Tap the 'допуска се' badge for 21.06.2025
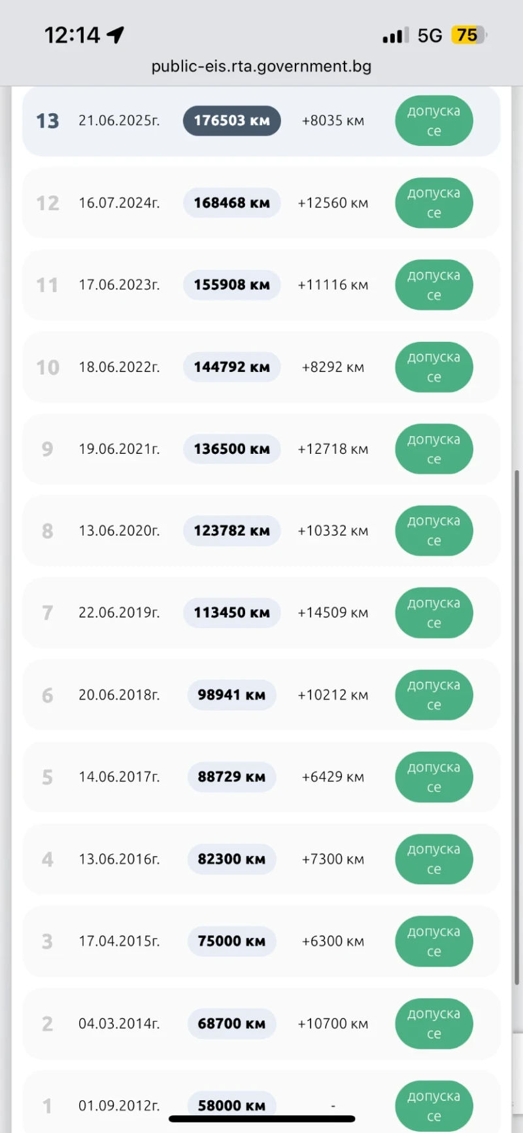The height and width of the screenshot is (1133, 523). coord(433,121)
